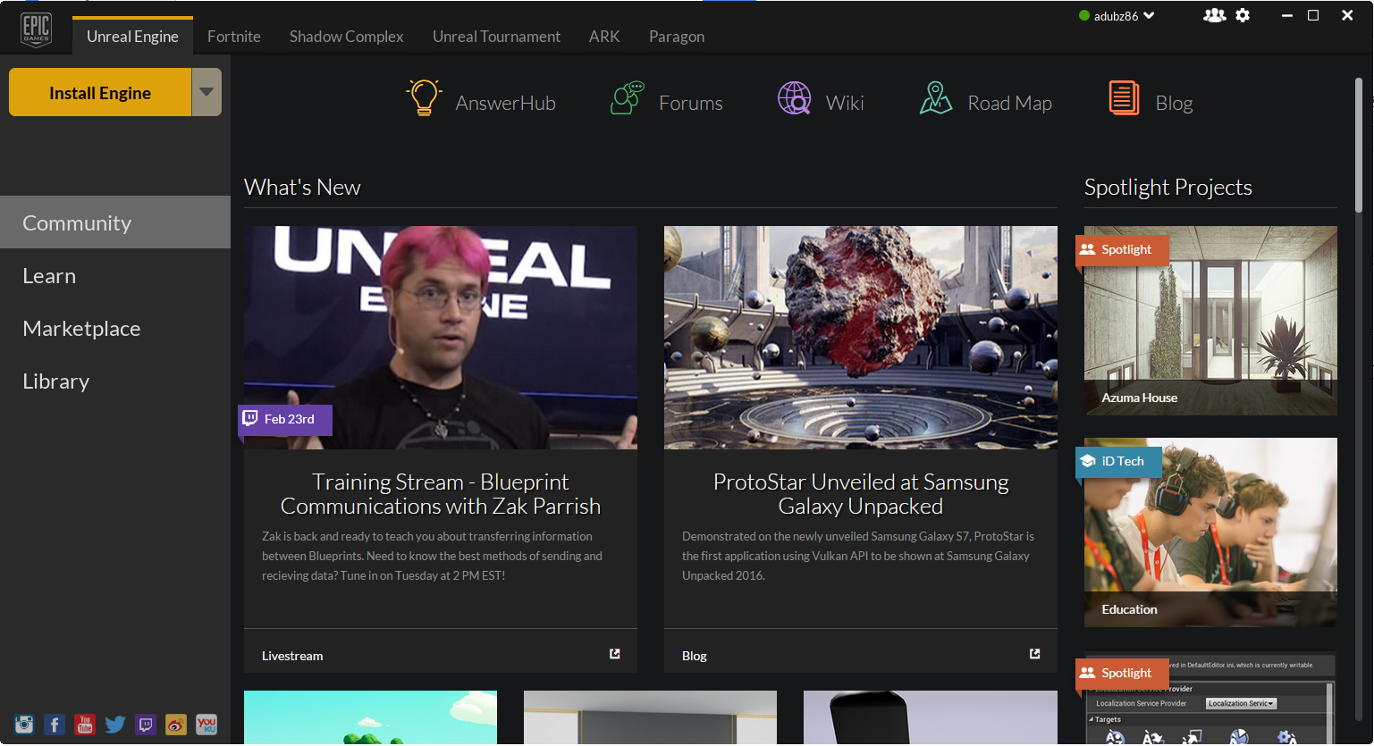Open the Twitch social icon

point(146,725)
